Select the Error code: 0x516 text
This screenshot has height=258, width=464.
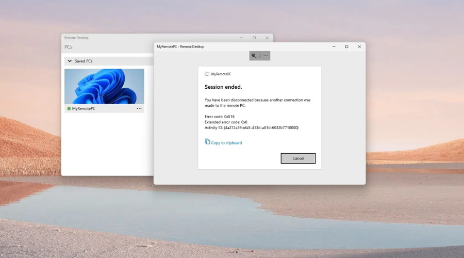(x=219, y=117)
